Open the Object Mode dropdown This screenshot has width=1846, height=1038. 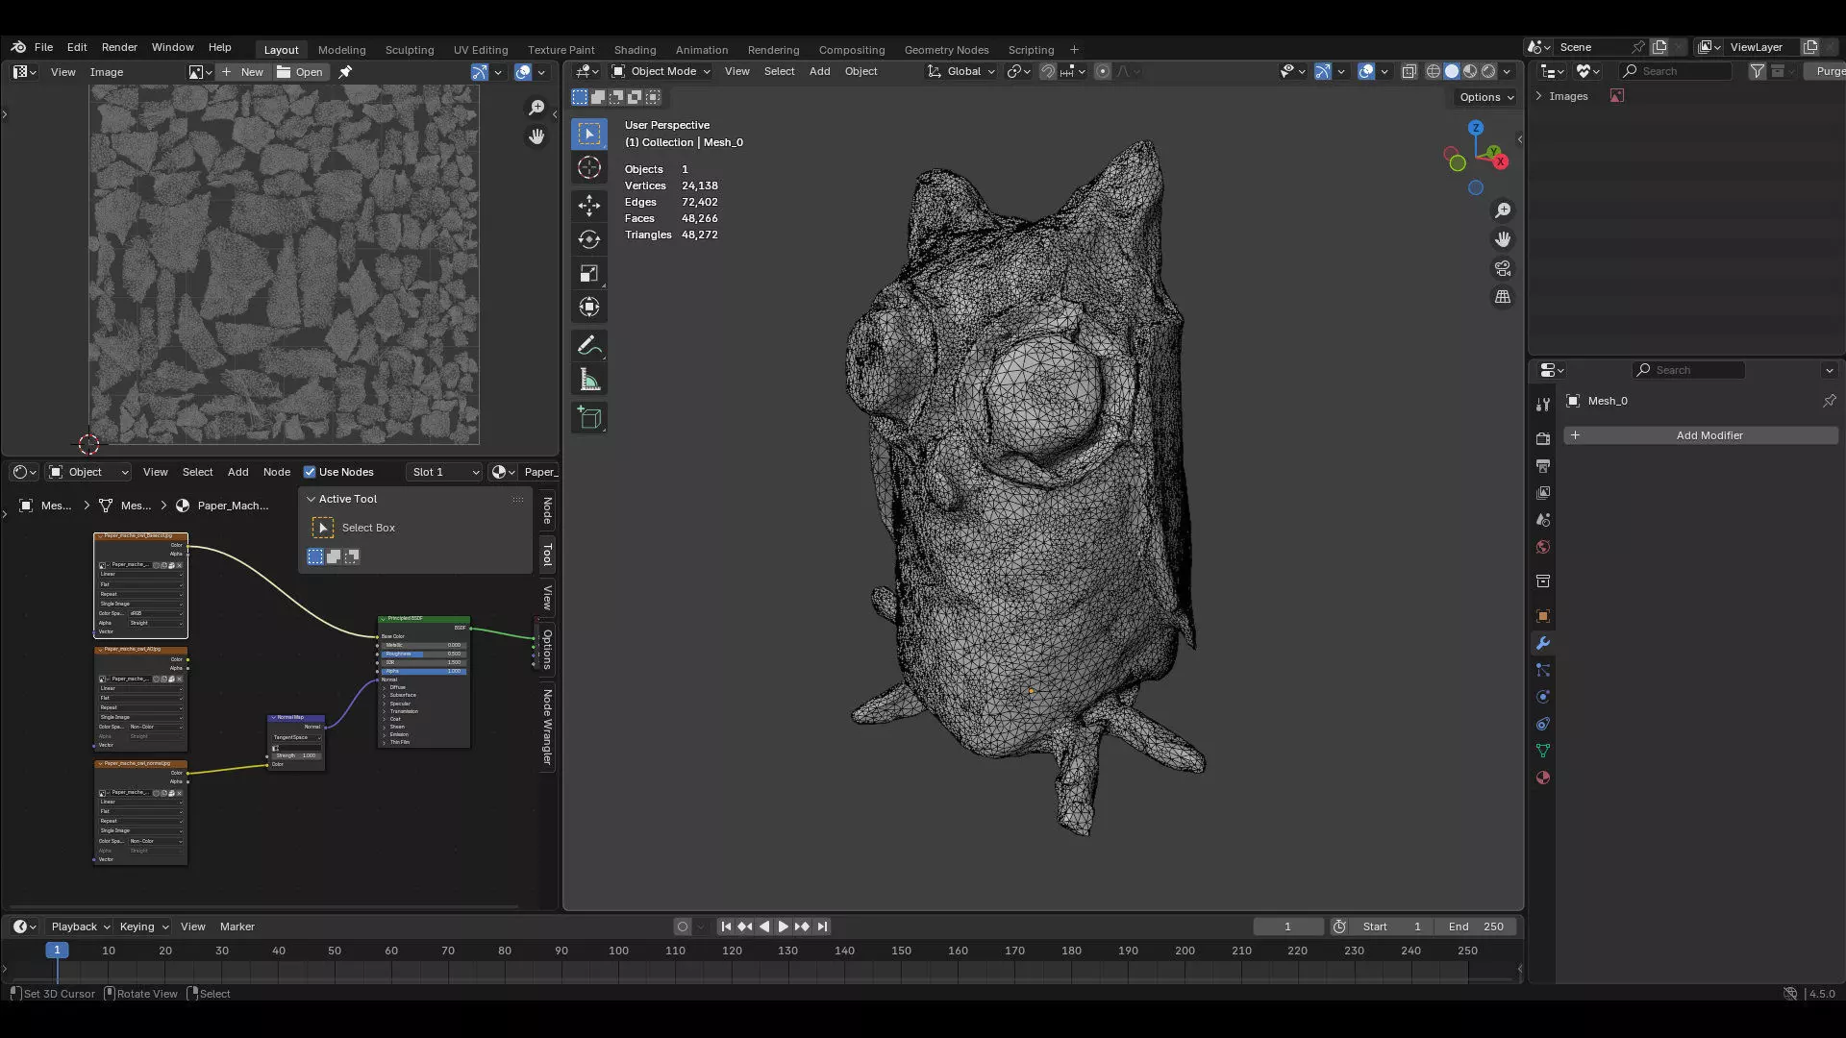click(x=661, y=71)
